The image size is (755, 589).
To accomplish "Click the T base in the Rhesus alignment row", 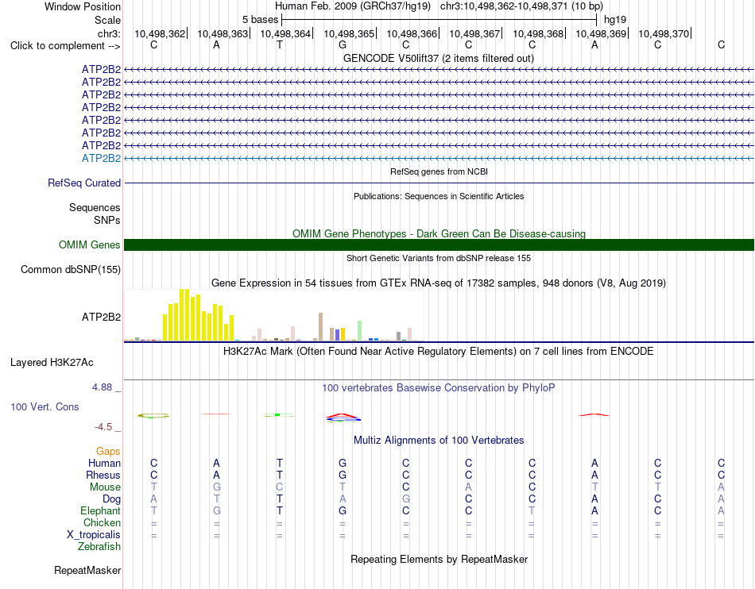I will pos(280,475).
